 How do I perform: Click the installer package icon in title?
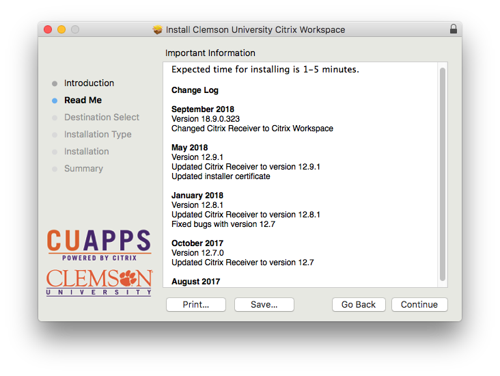(158, 29)
